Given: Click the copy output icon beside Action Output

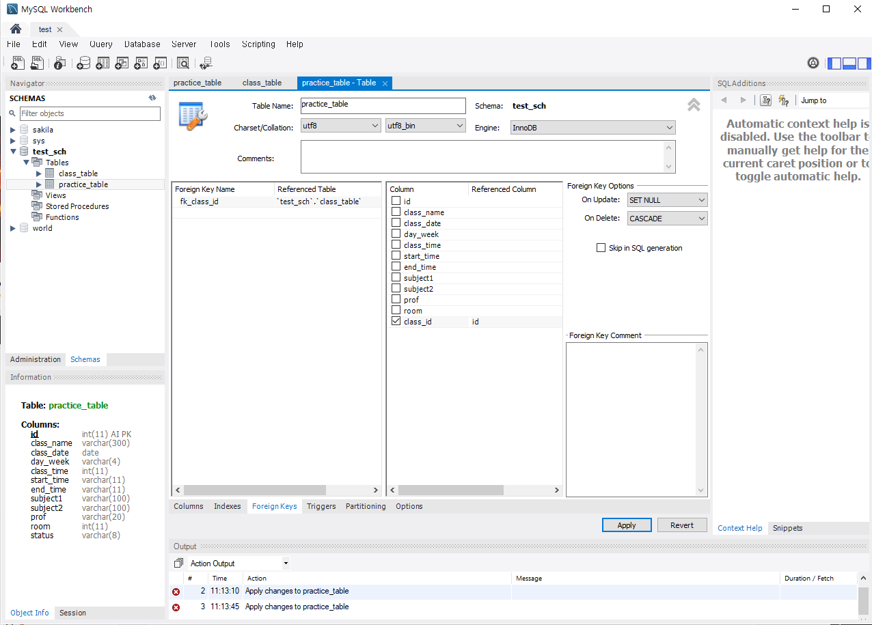Looking at the screenshot, I should point(178,564).
